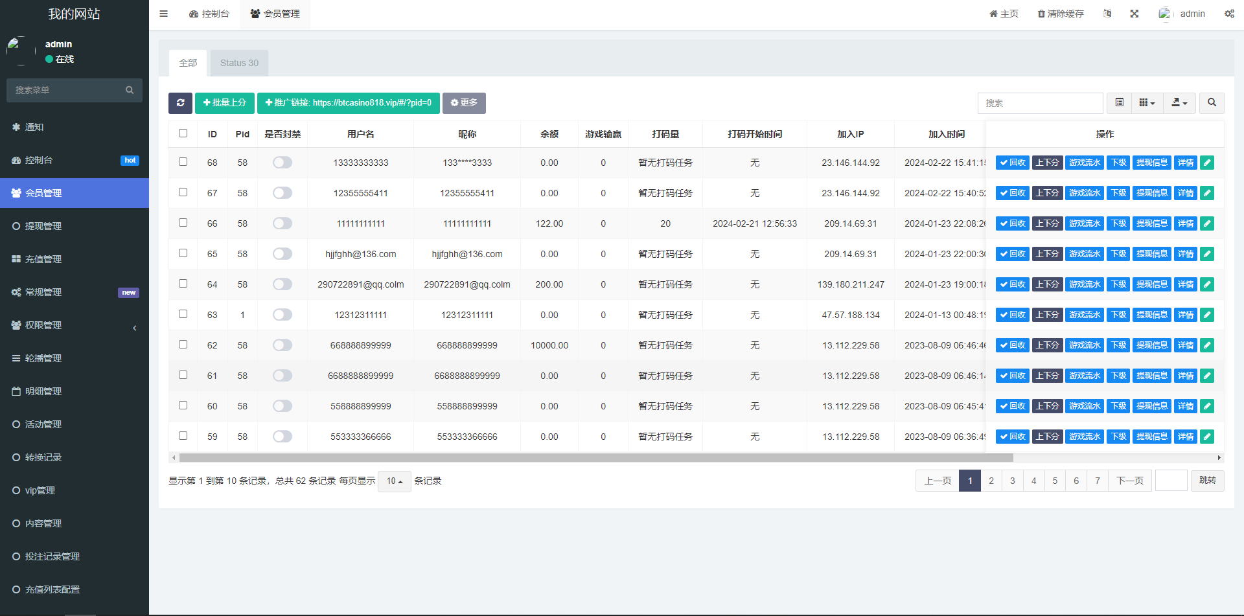Click the fullscreen icon in top bar
Image resolution: width=1244 pixels, height=616 pixels.
pyautogui.click(x=1134, y=14)
